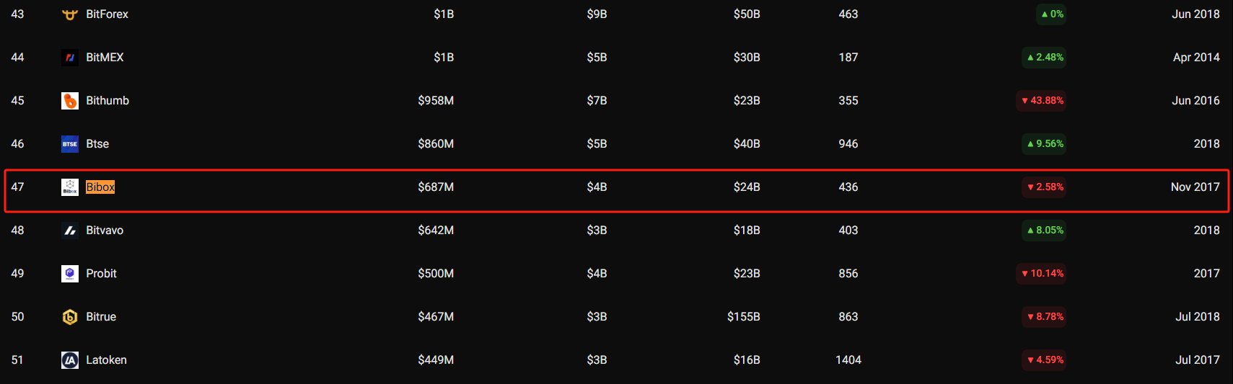
Task: Select the Bitvavo exchange name
Action: pos(105,231)
